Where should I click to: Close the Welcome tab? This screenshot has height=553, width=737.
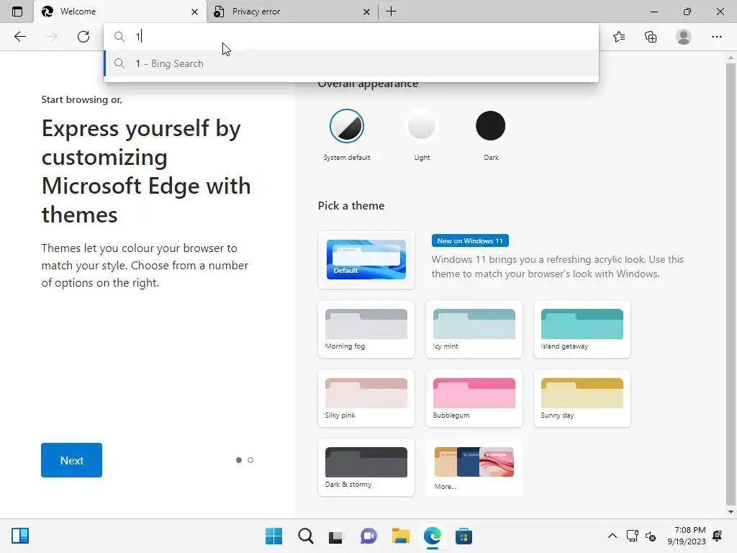click(x=194, y=12)
